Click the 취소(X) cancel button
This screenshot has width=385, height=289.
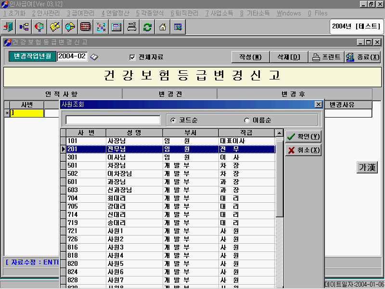coord(304,150)
